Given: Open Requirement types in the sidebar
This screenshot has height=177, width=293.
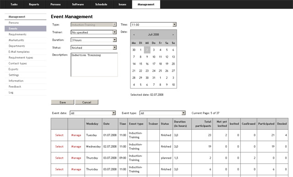Looking at the screenshot, I should point(26,58).
